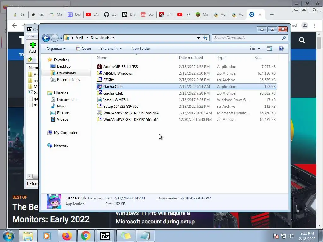This screenshot has height=242, width=323.
Task: Sort by the Size column header
Action: click(265, 58)
